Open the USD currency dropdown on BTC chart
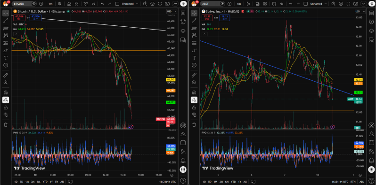The image size is (376, 185). click(x=172, y=11)
